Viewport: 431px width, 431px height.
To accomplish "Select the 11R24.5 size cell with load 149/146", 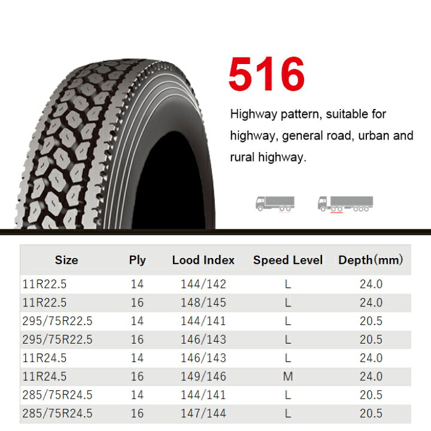I will tap(44, 377).
